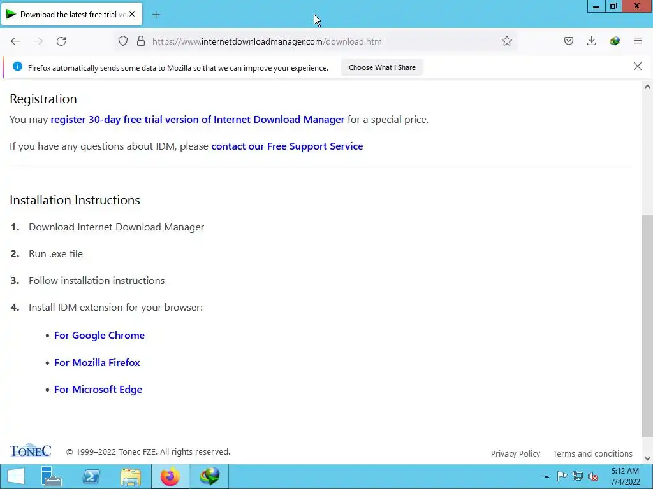Open Server Manager from the taskbar
Screen dimensions: 653x489
(x=51, y=476)
